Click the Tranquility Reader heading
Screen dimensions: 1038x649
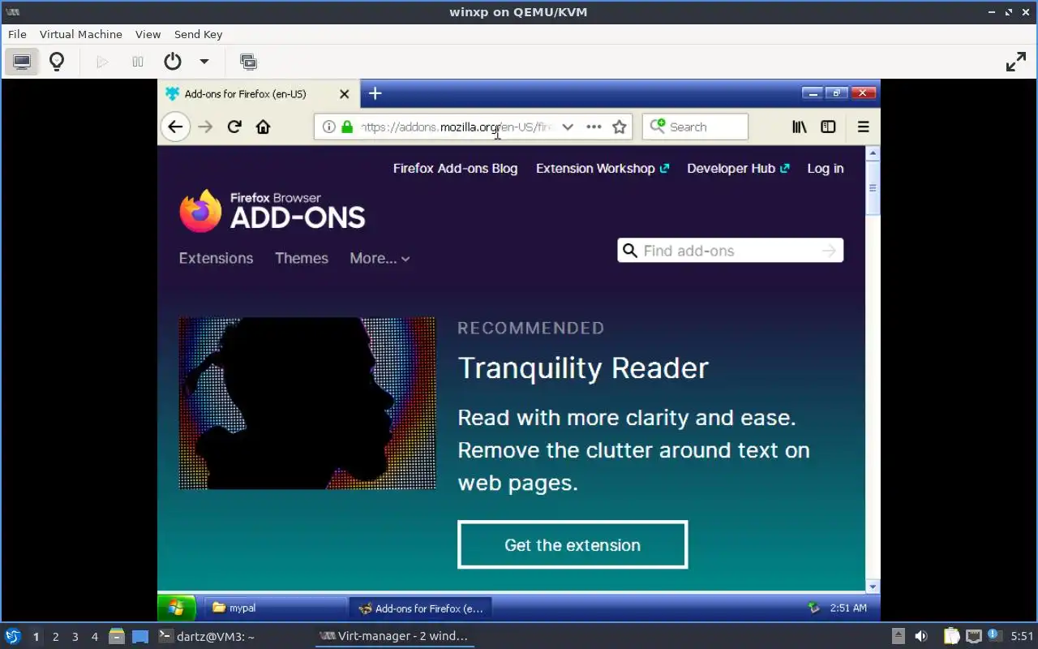(583, 367)
